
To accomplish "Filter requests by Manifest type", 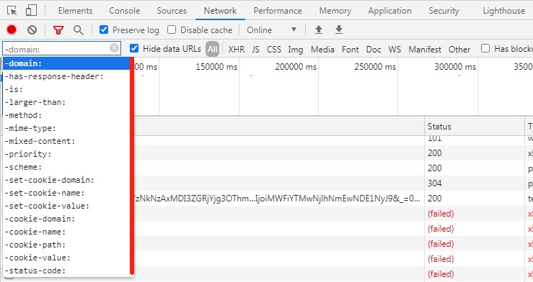I will click(x=425, y=50).
